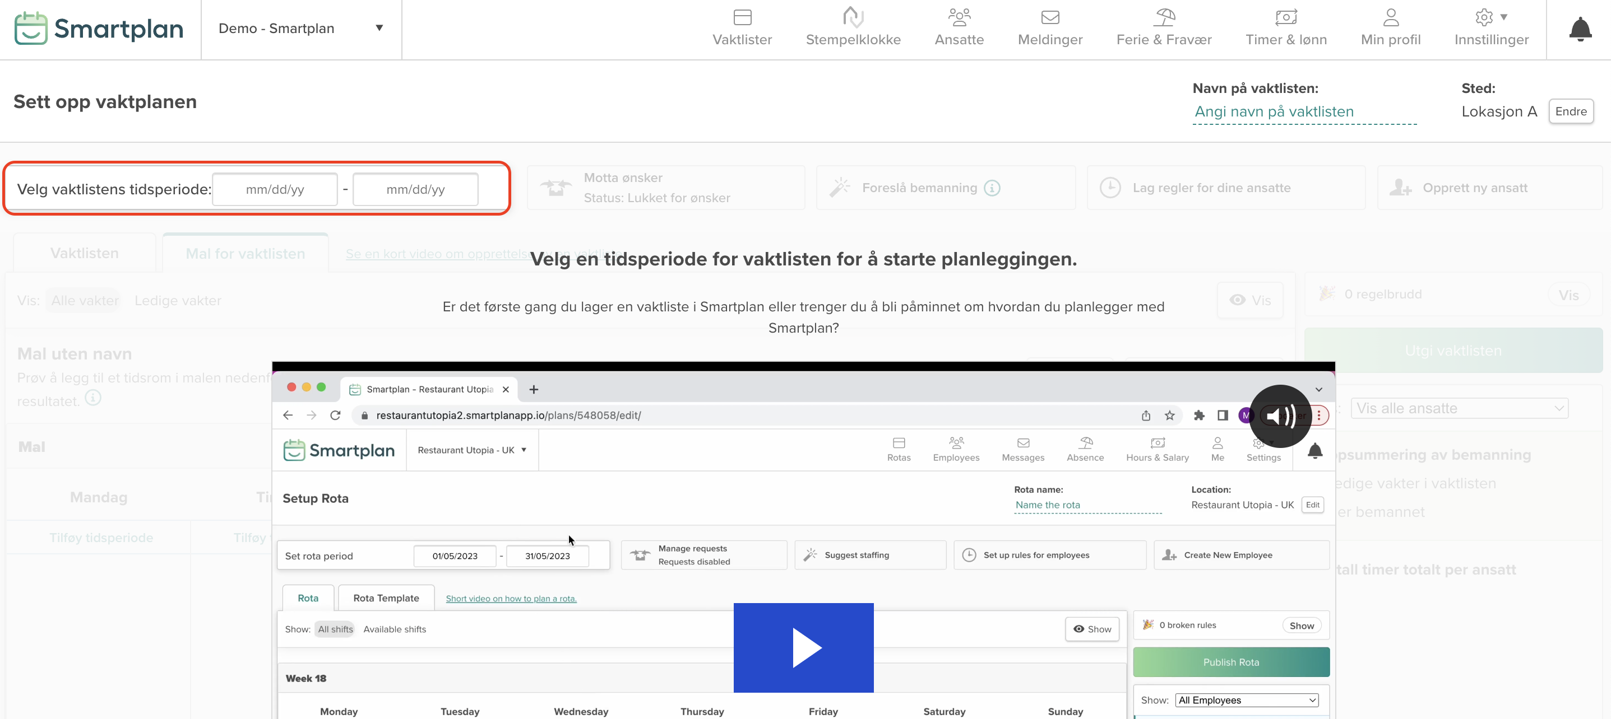Select the Alle vakter filter
Image resolution: width=1611 pixels, height=719 pixels.
click(x=85, y=301)
